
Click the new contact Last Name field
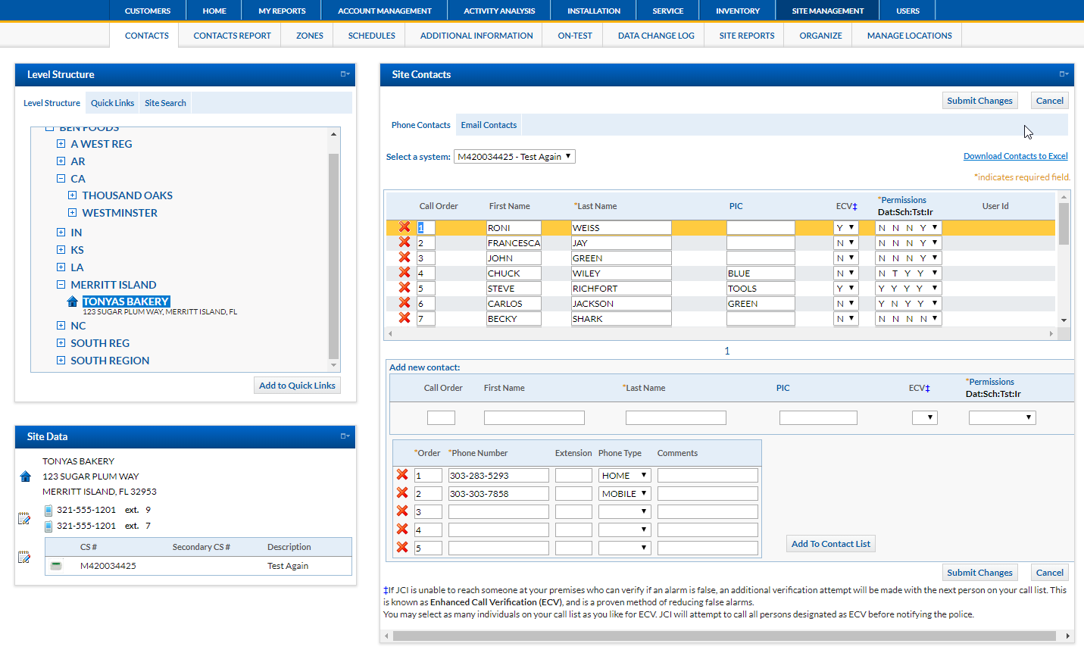point(675,417)
